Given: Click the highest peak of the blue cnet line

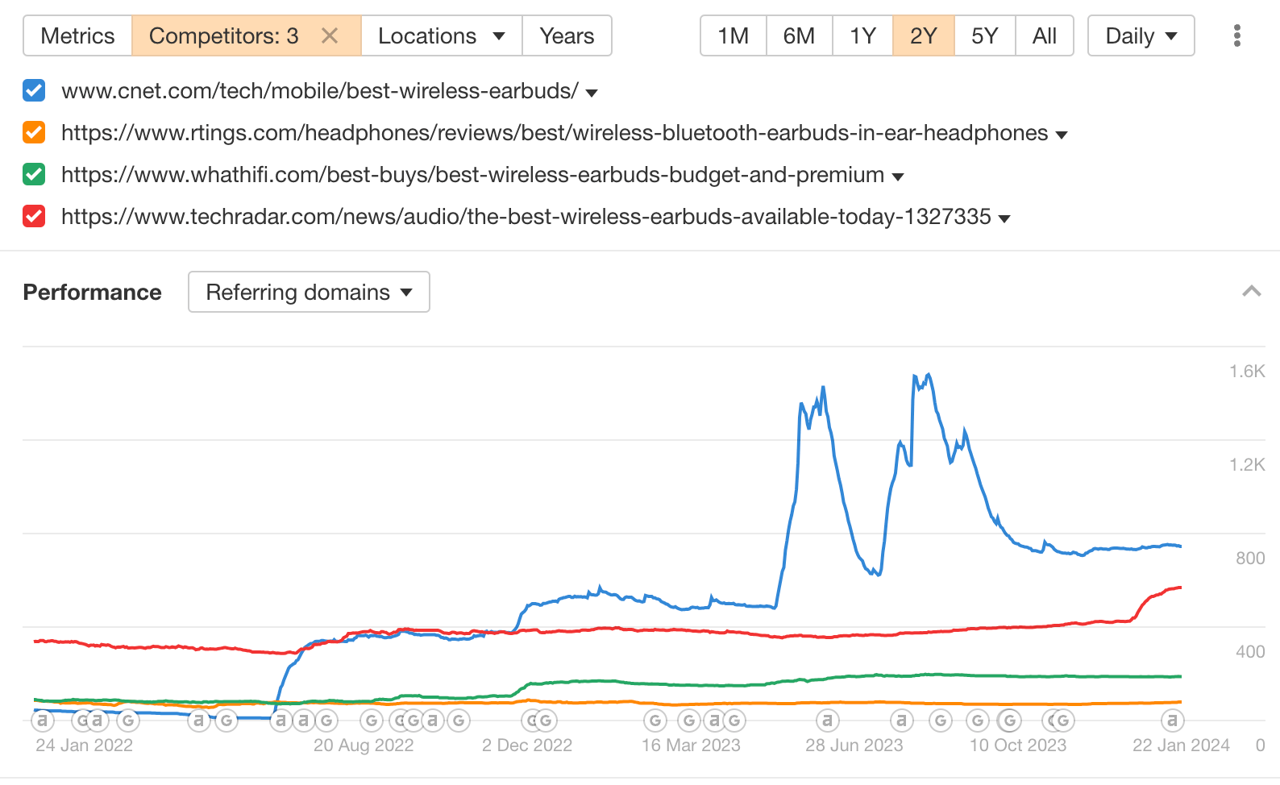Looking at the screenshot, I should [929, 375].
